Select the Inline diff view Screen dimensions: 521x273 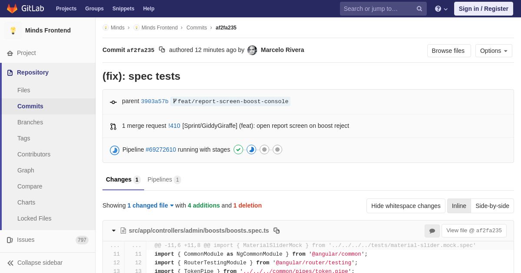pos(459,206)
